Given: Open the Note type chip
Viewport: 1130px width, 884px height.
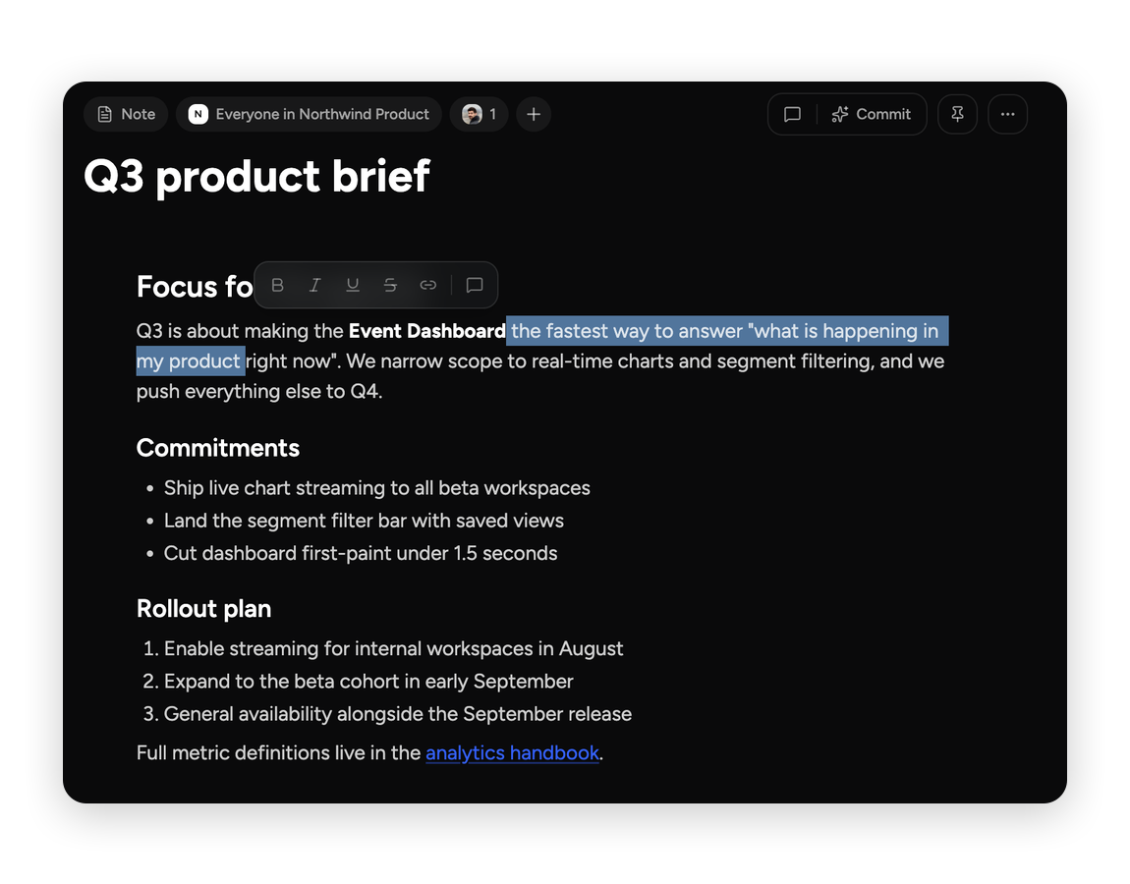Looking at the screenshot, I should tap(126, 115).
